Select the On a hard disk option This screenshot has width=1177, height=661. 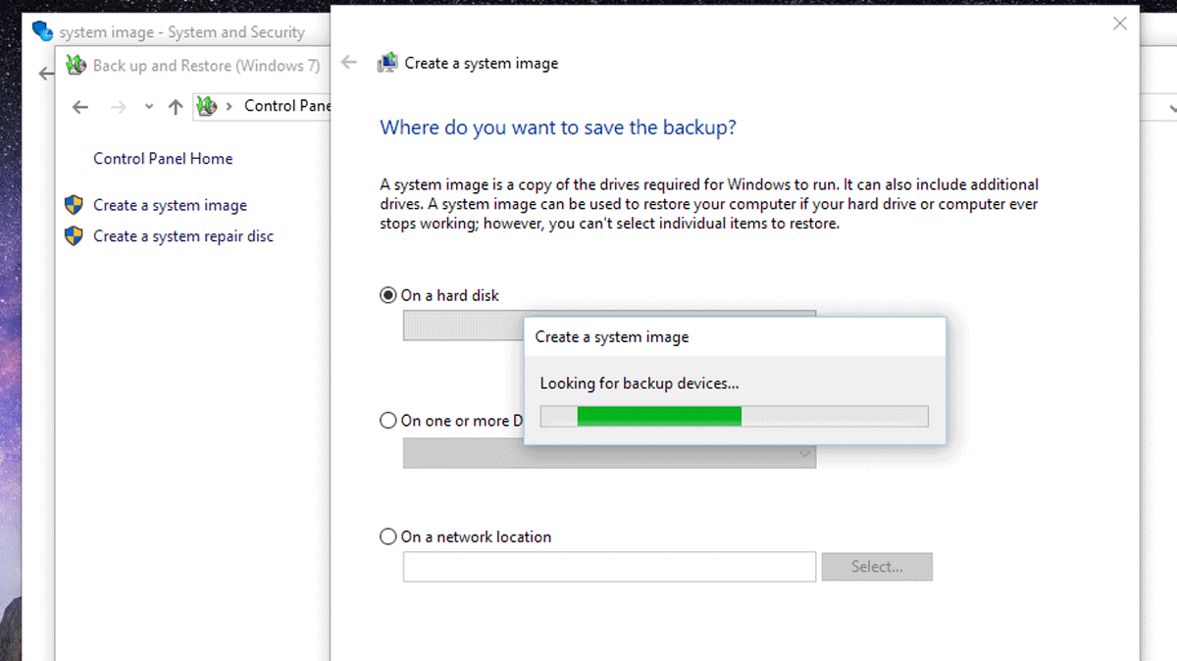click(x=388, y=295)
